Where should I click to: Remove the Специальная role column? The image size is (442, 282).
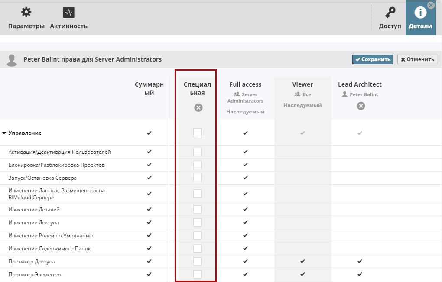click(198, 107)
